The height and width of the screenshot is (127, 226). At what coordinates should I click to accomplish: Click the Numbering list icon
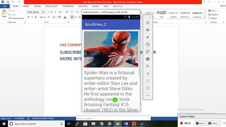pyautogui.click(x=78, y=12)
